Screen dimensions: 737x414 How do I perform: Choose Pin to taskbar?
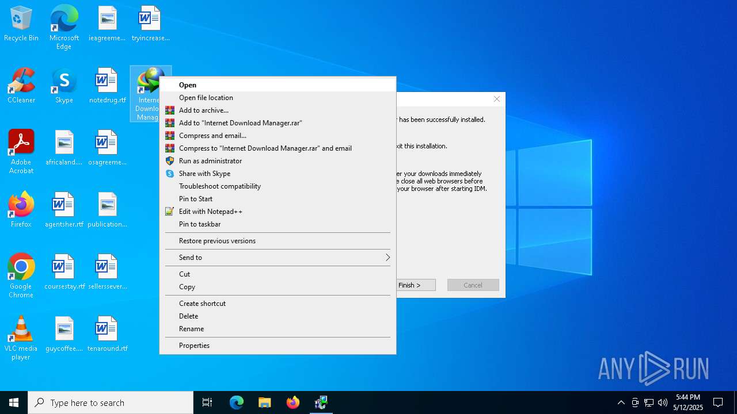278,224
